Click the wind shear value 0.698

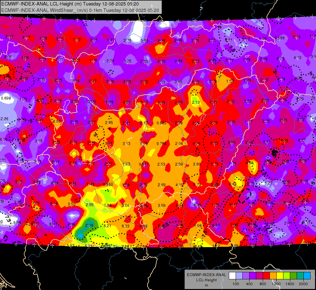6,98
